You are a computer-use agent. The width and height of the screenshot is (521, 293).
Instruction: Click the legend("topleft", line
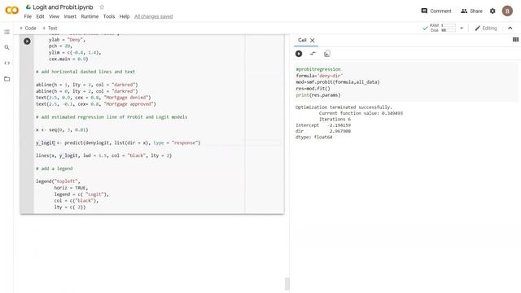pos(58,181)
